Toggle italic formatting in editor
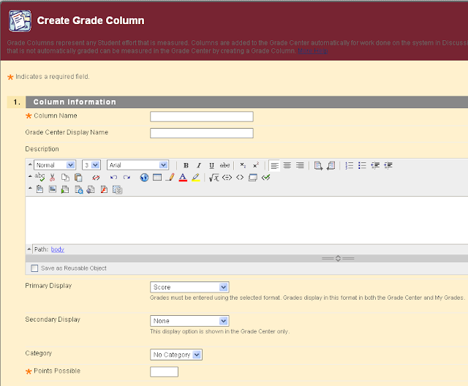Image resolution: width=468 pixels, height=386 pixels. 199,165
